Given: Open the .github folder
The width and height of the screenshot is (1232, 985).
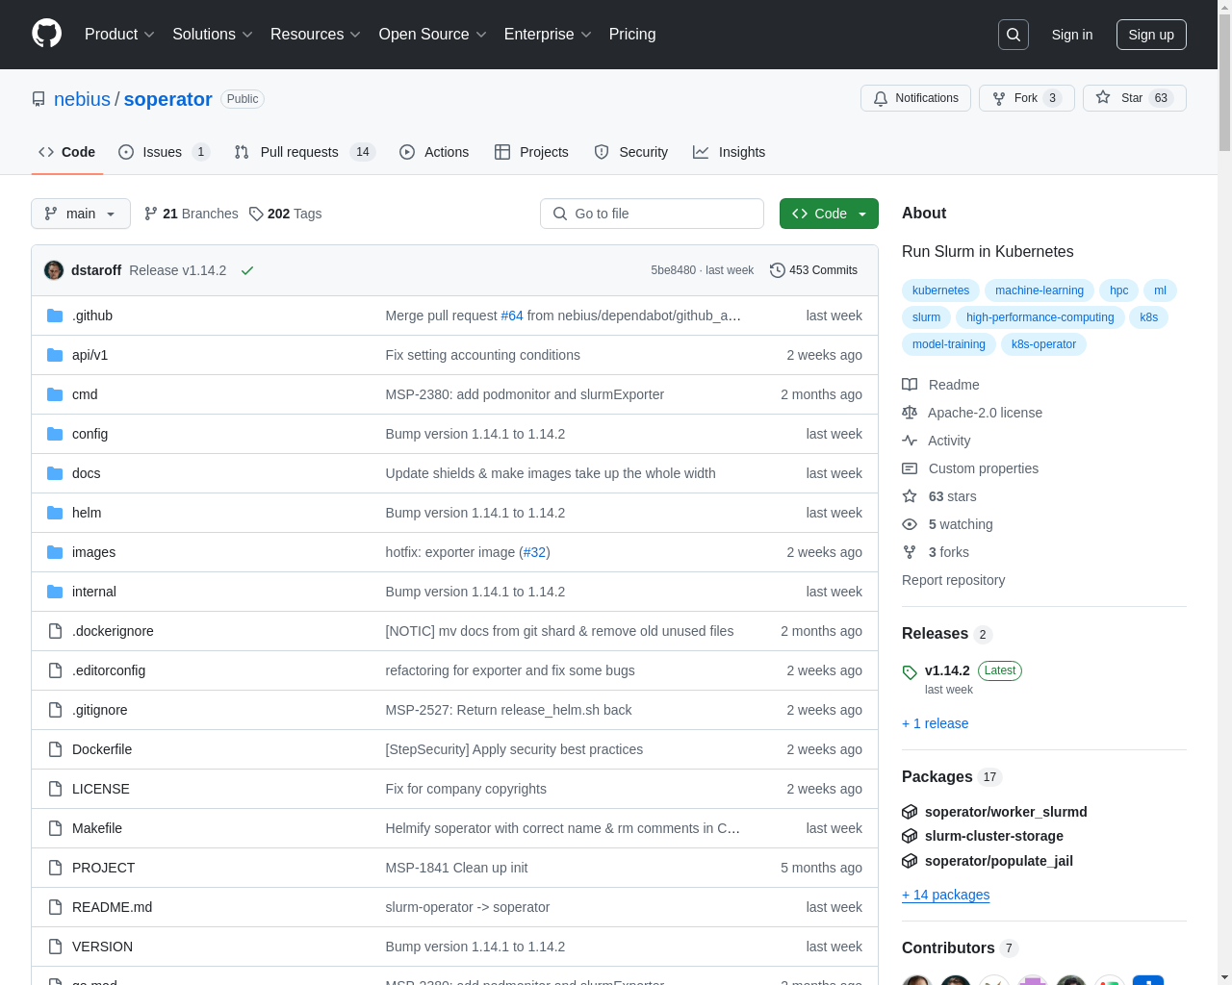Looking at the screenshot, I should pos(92,316).
